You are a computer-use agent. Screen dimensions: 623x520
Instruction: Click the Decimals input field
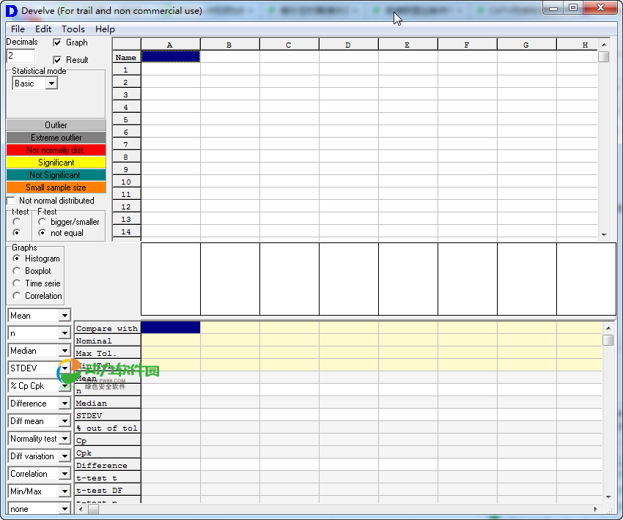[x=21, y=56]
